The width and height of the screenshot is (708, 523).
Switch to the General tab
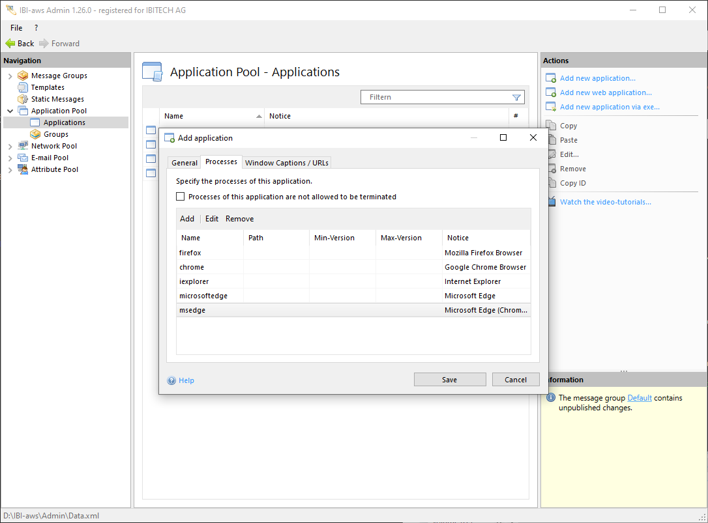tap(184, 163)
